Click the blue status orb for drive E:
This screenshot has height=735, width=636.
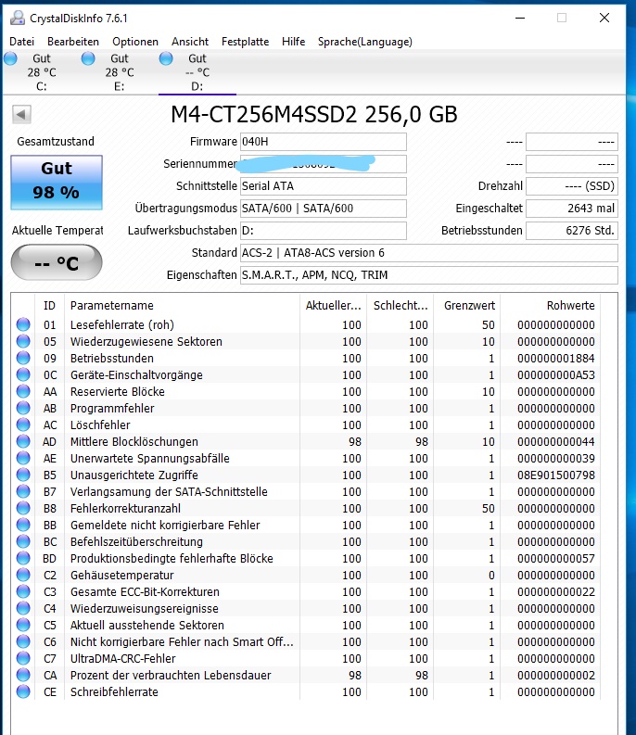pos(88,58)
